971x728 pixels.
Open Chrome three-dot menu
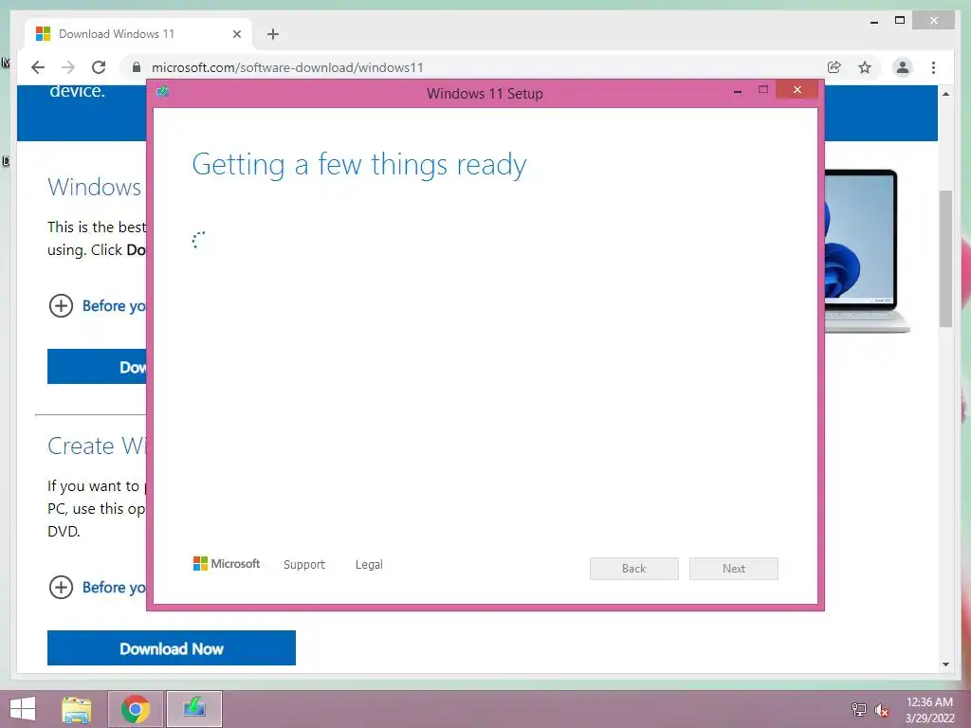[933, 67]
